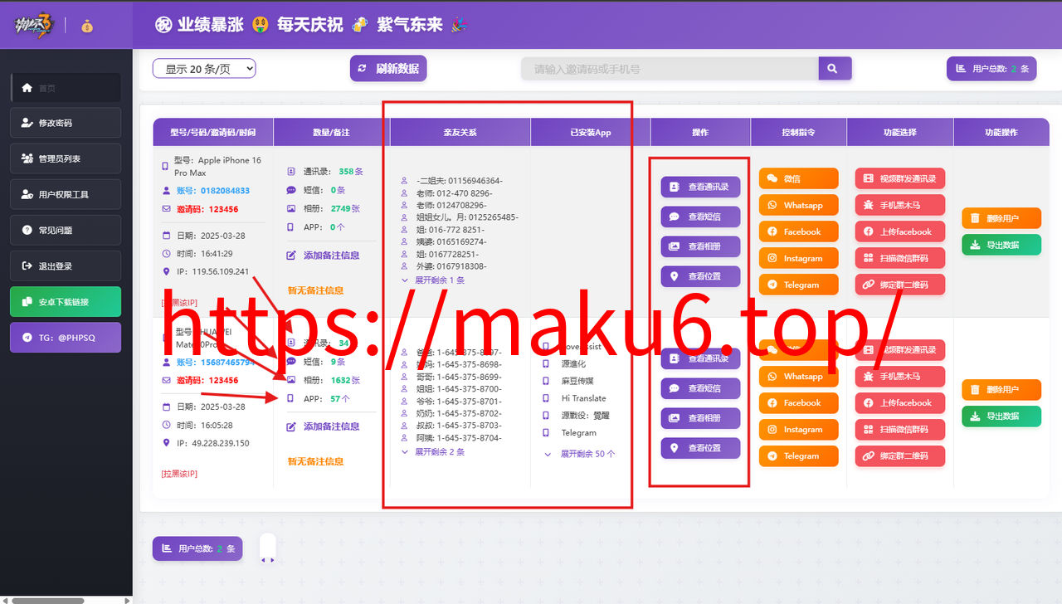
Task: Click 查看通讯录 in the iPhone row
Action: [700, 187]
